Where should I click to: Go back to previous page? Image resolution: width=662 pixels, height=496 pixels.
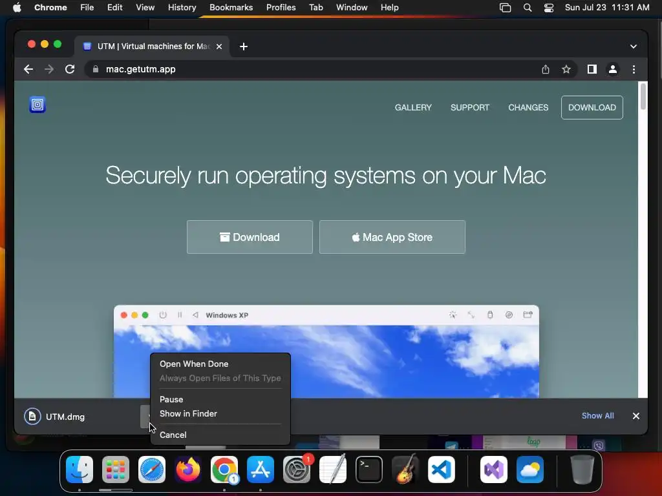point(28,69)
